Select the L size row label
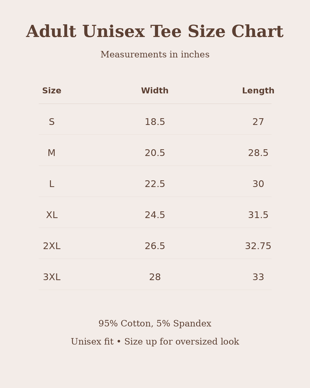The width and height of the screenshot is (310, 388). (x=52, y=184)
